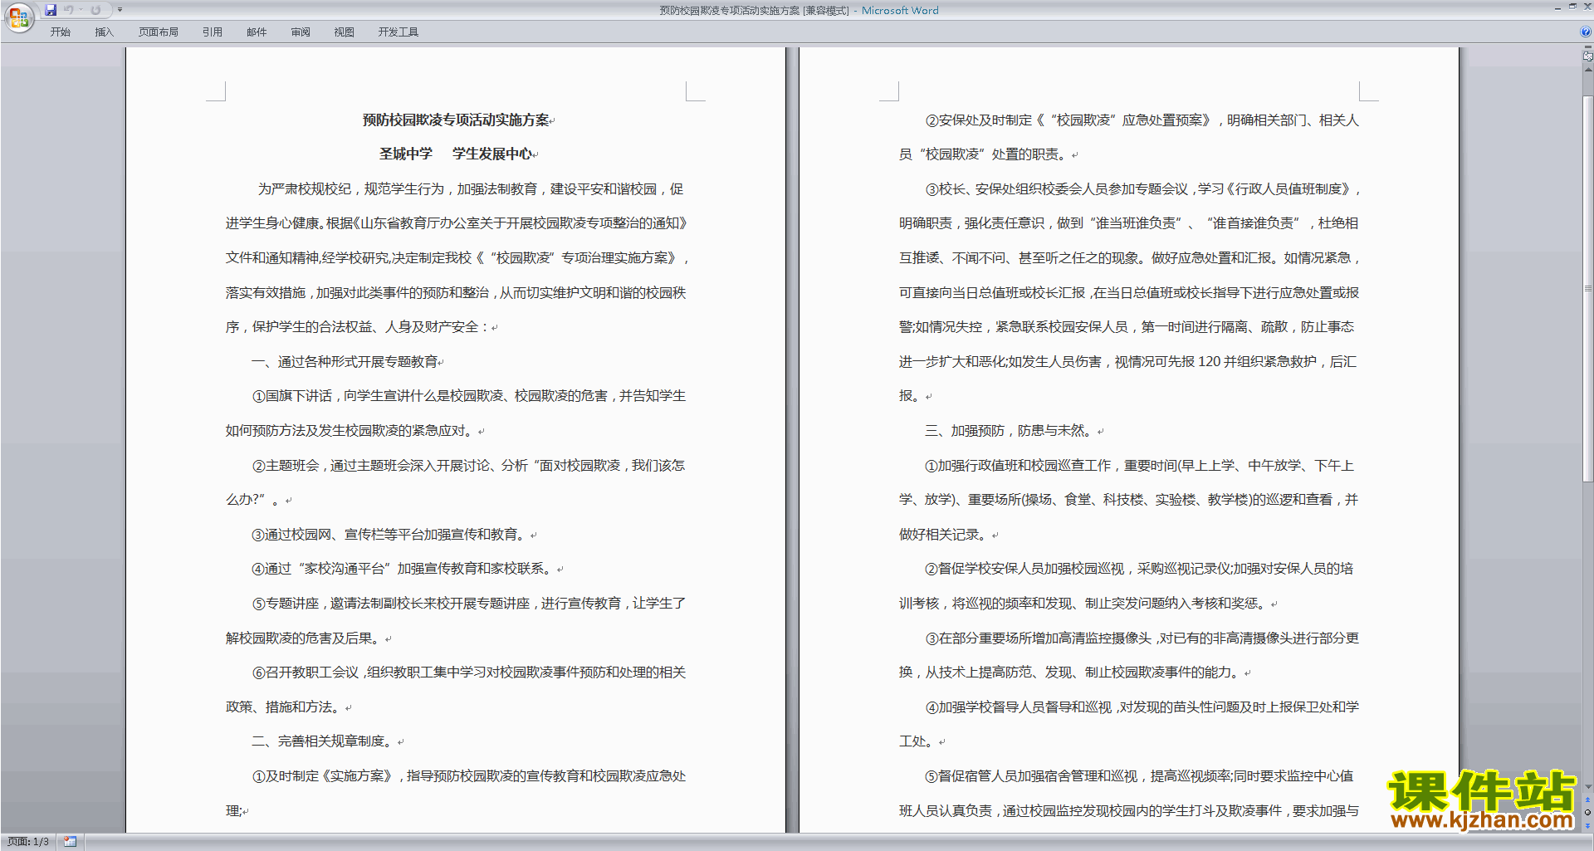Click the line starting ③校长、安保处组织校委会

click(x=1142, y=189)
